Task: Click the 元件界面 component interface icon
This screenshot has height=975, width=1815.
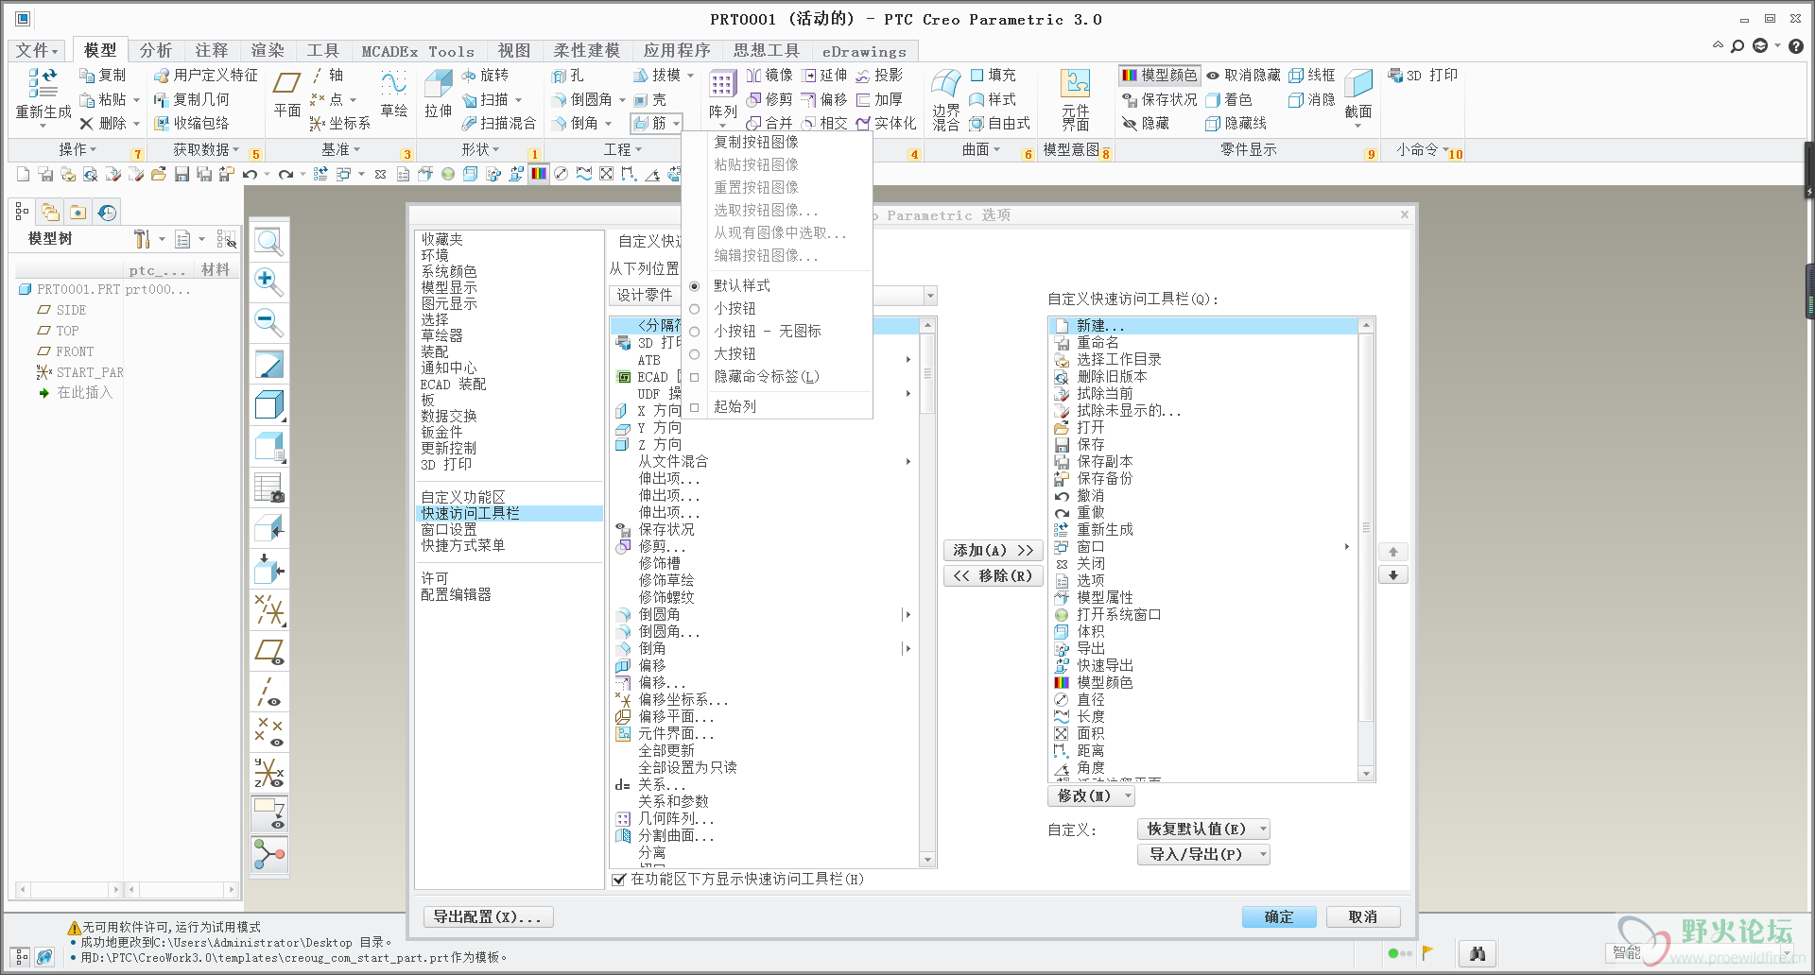Action: click(1076, 83)
